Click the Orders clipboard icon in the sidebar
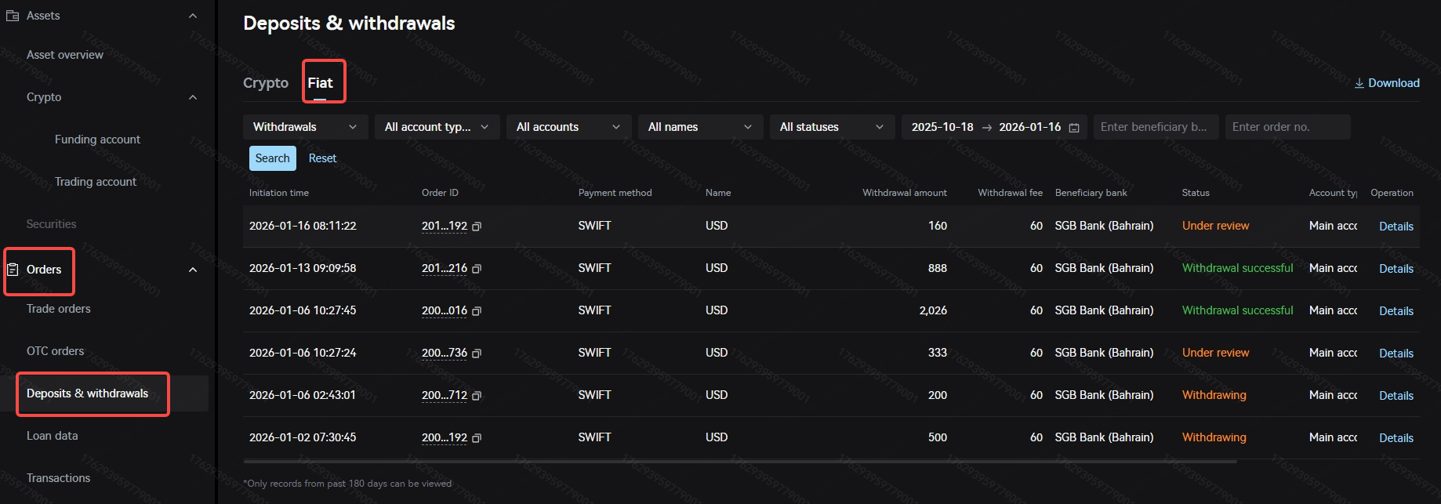 [x=13, y=270]
